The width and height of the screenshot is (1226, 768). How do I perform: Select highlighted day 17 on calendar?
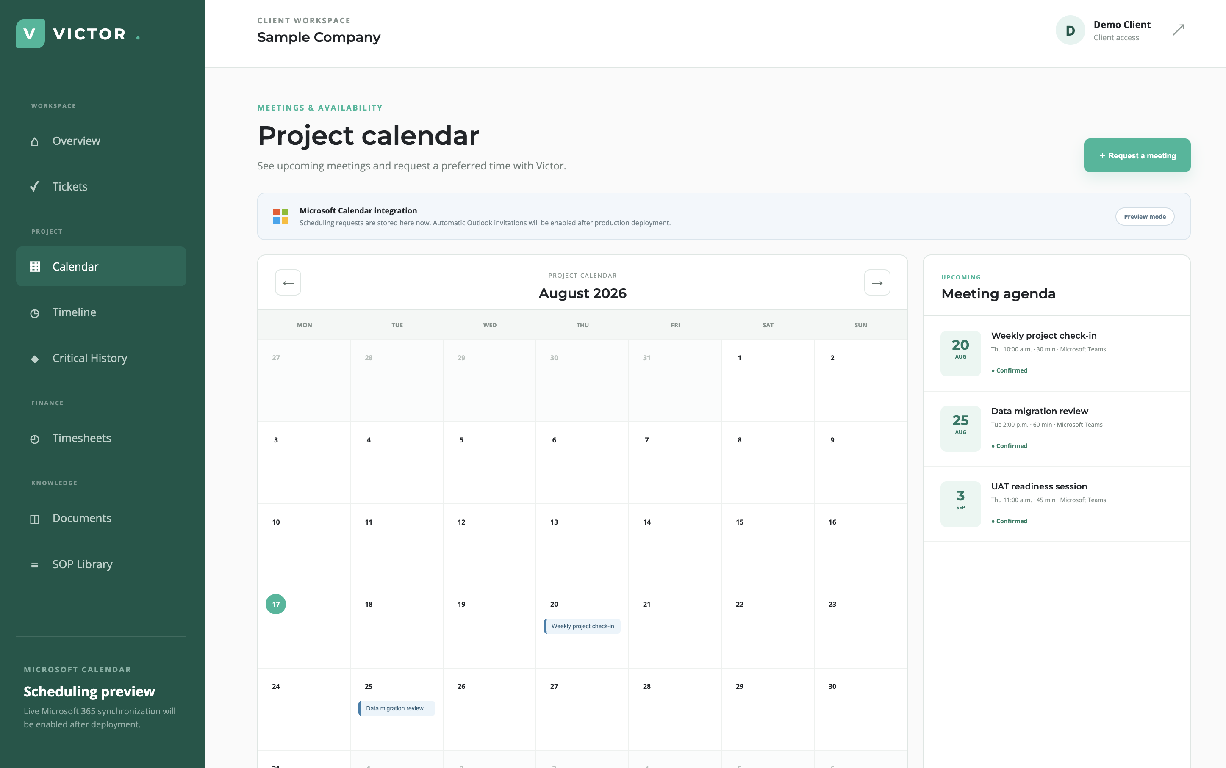pos(275,605)
